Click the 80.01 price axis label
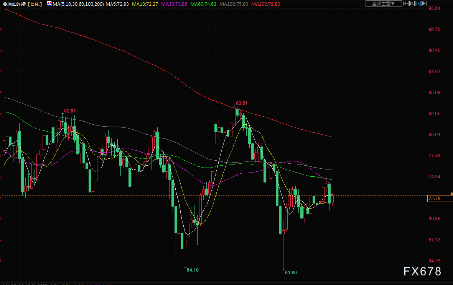 pos(435,135)
